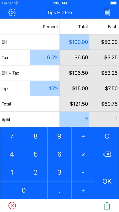
Task: Tap the number 0 key
Action: [x=24, y=190]
